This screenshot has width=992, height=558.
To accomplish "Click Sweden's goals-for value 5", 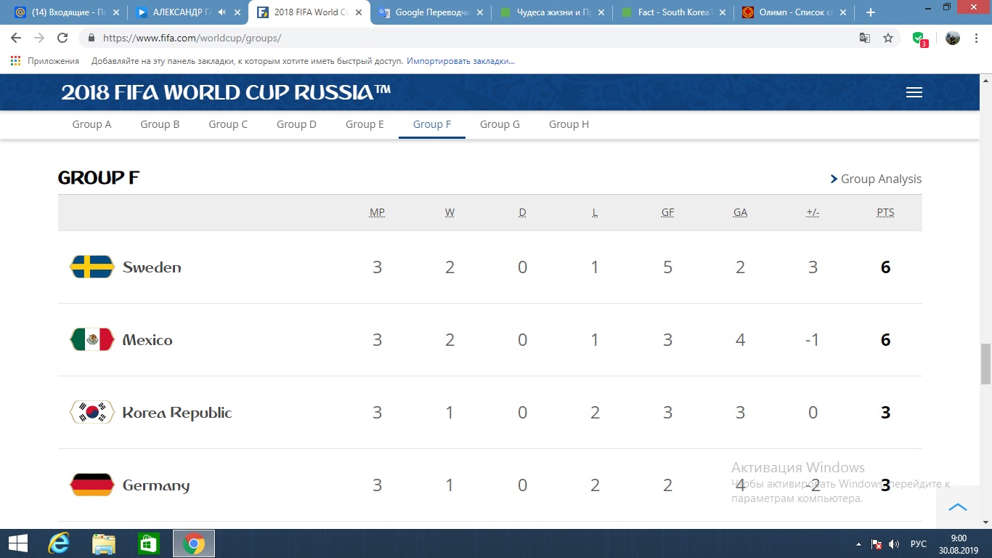I will tap(667, 267).
